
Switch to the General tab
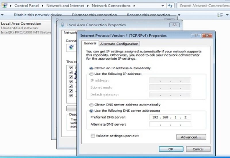click(90, 43)
